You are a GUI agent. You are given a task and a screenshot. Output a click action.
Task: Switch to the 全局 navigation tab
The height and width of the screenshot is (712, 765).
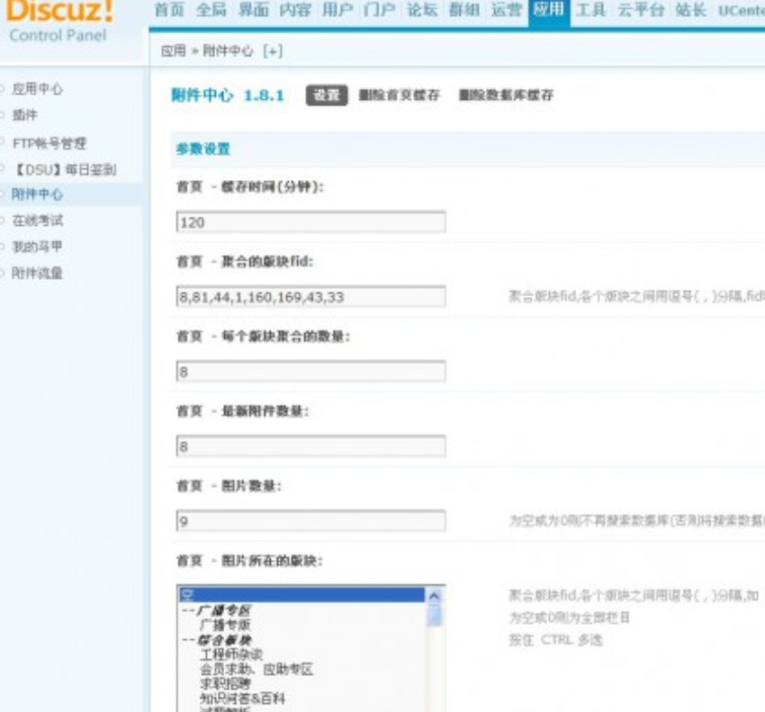pos(211,10)
